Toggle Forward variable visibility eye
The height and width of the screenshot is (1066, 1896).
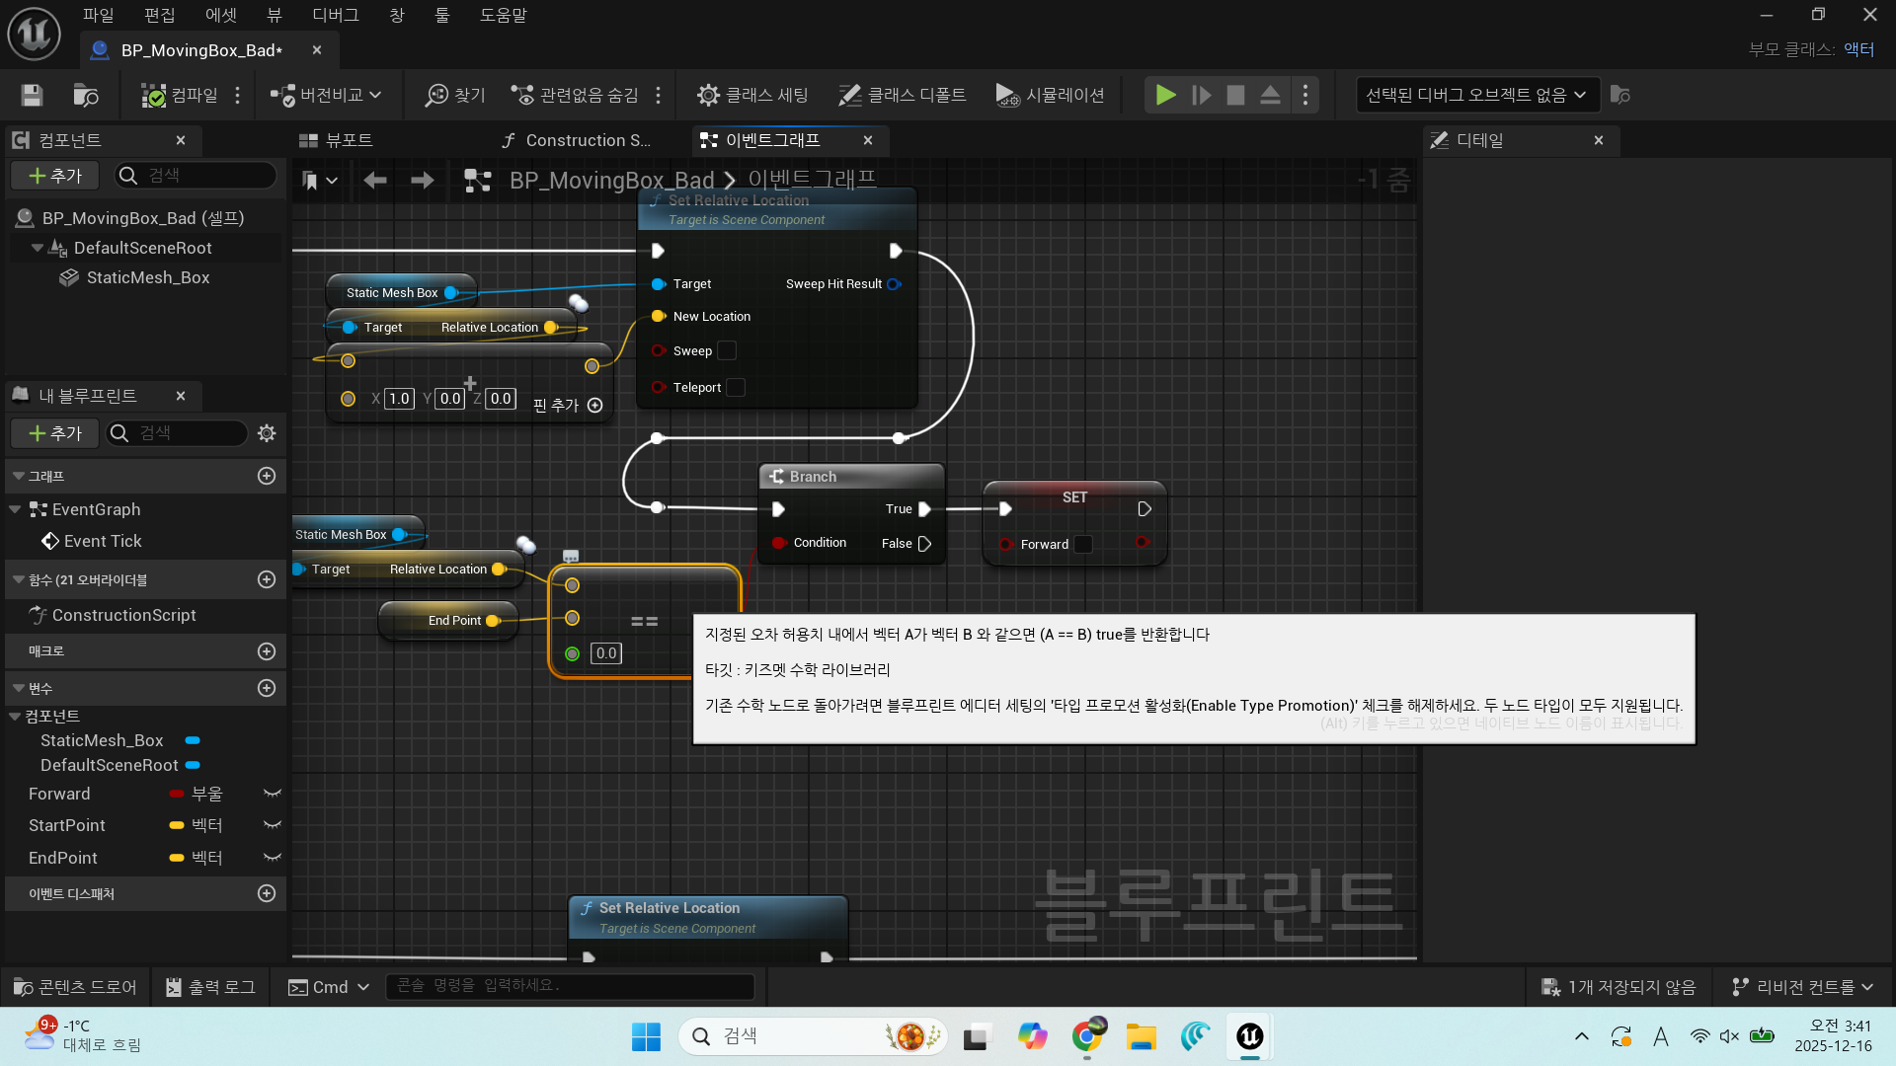click(273, 794)
